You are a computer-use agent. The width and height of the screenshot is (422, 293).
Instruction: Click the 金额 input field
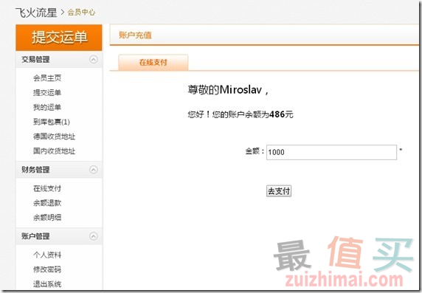pos(331,152)
